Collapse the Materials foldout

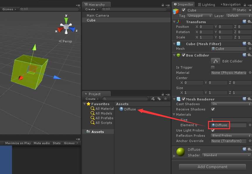[x=174, y=115]
